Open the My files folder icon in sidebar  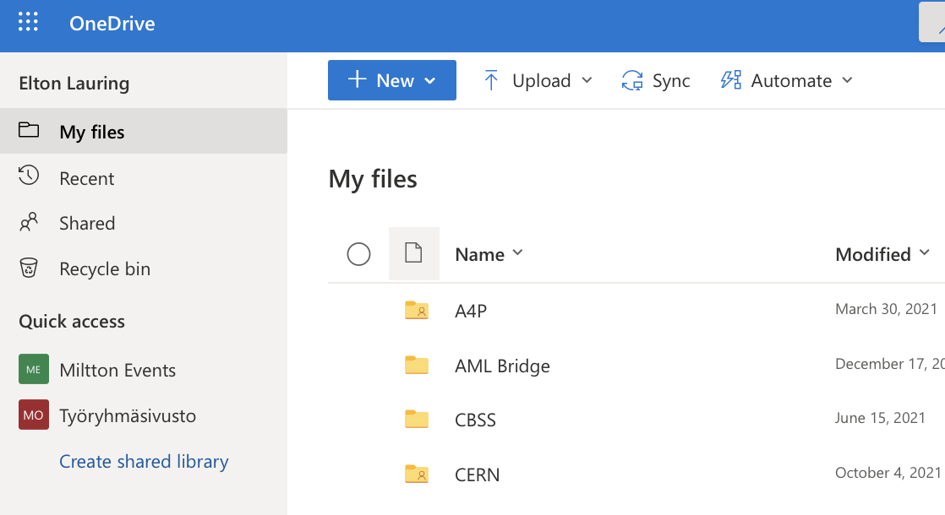coord(29,130)
